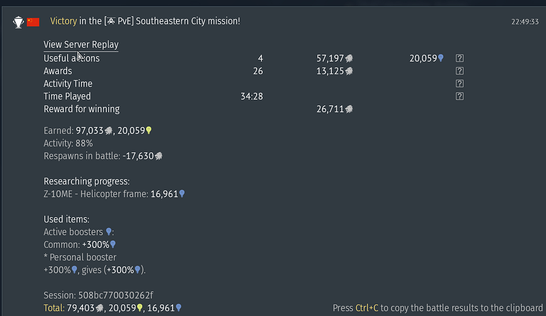Open the View Server Replay link
The image size is (546, 316).
(81, 45)
